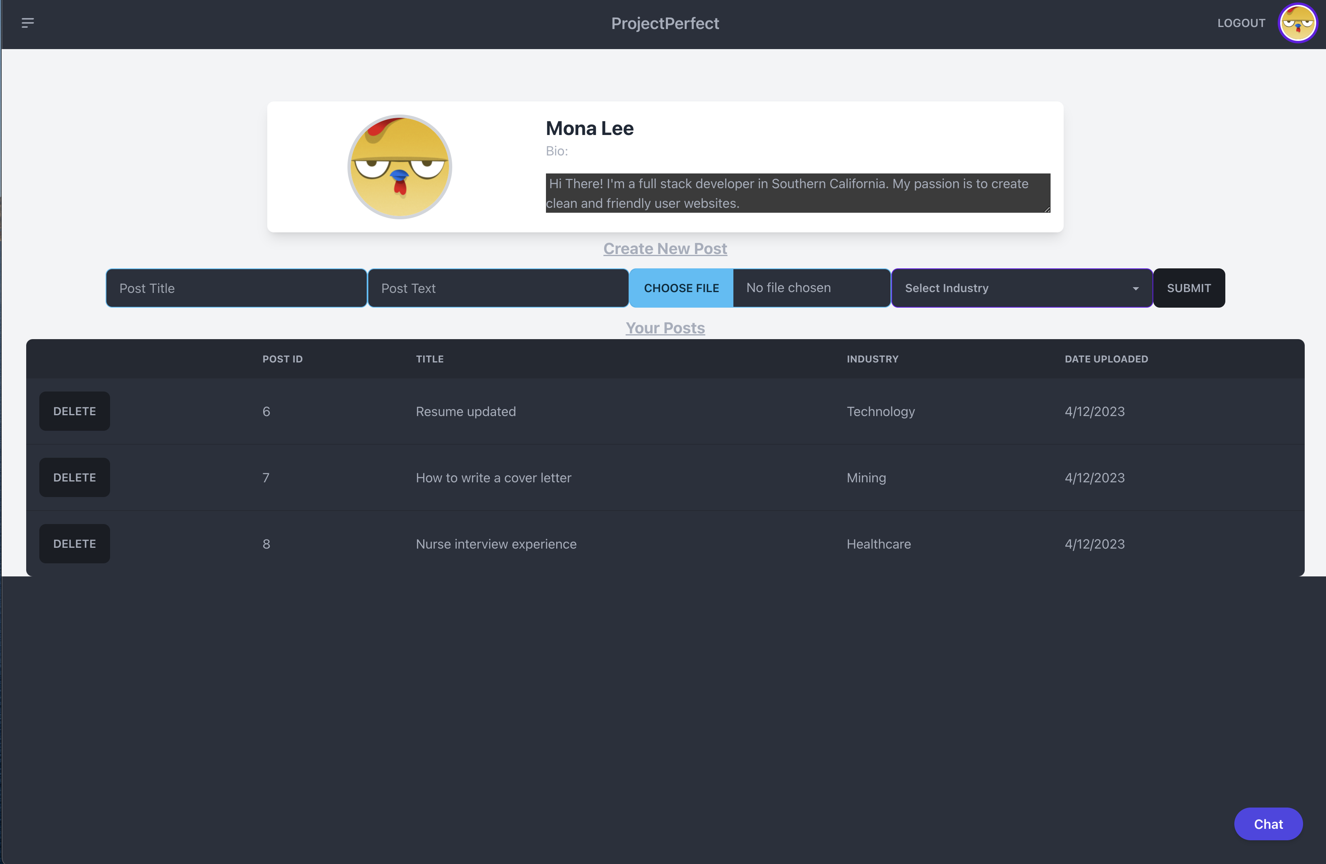Click the DATE UPLOADED column header
Image resolution: width=1326 pixels, height=864 pixels.
point(1106,359)
